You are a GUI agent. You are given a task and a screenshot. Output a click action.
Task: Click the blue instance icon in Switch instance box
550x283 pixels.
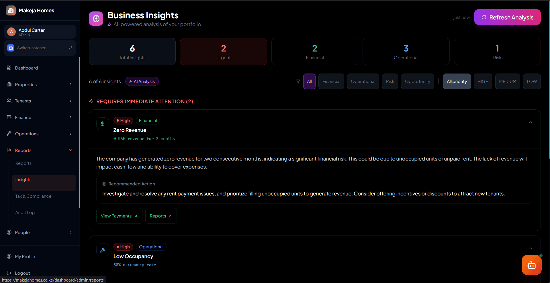(11, 48)
